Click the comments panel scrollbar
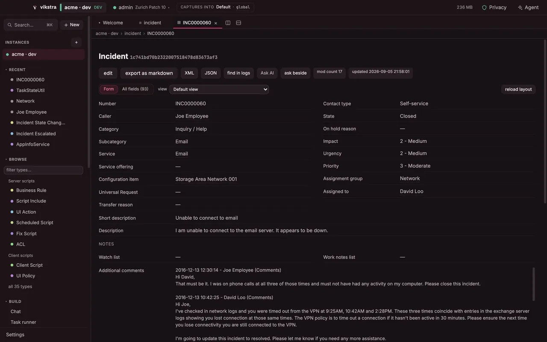This screenshot has width=547, height=342. click(533, 284)
